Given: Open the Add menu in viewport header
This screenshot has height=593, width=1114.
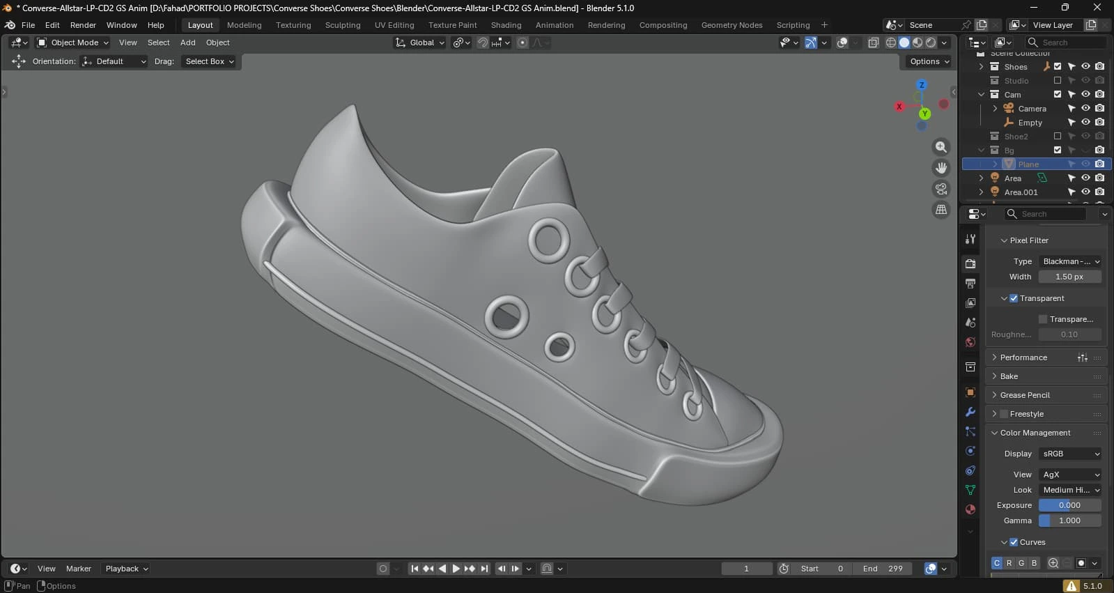Looking at the screenshot, I should [x=188, y=43].
